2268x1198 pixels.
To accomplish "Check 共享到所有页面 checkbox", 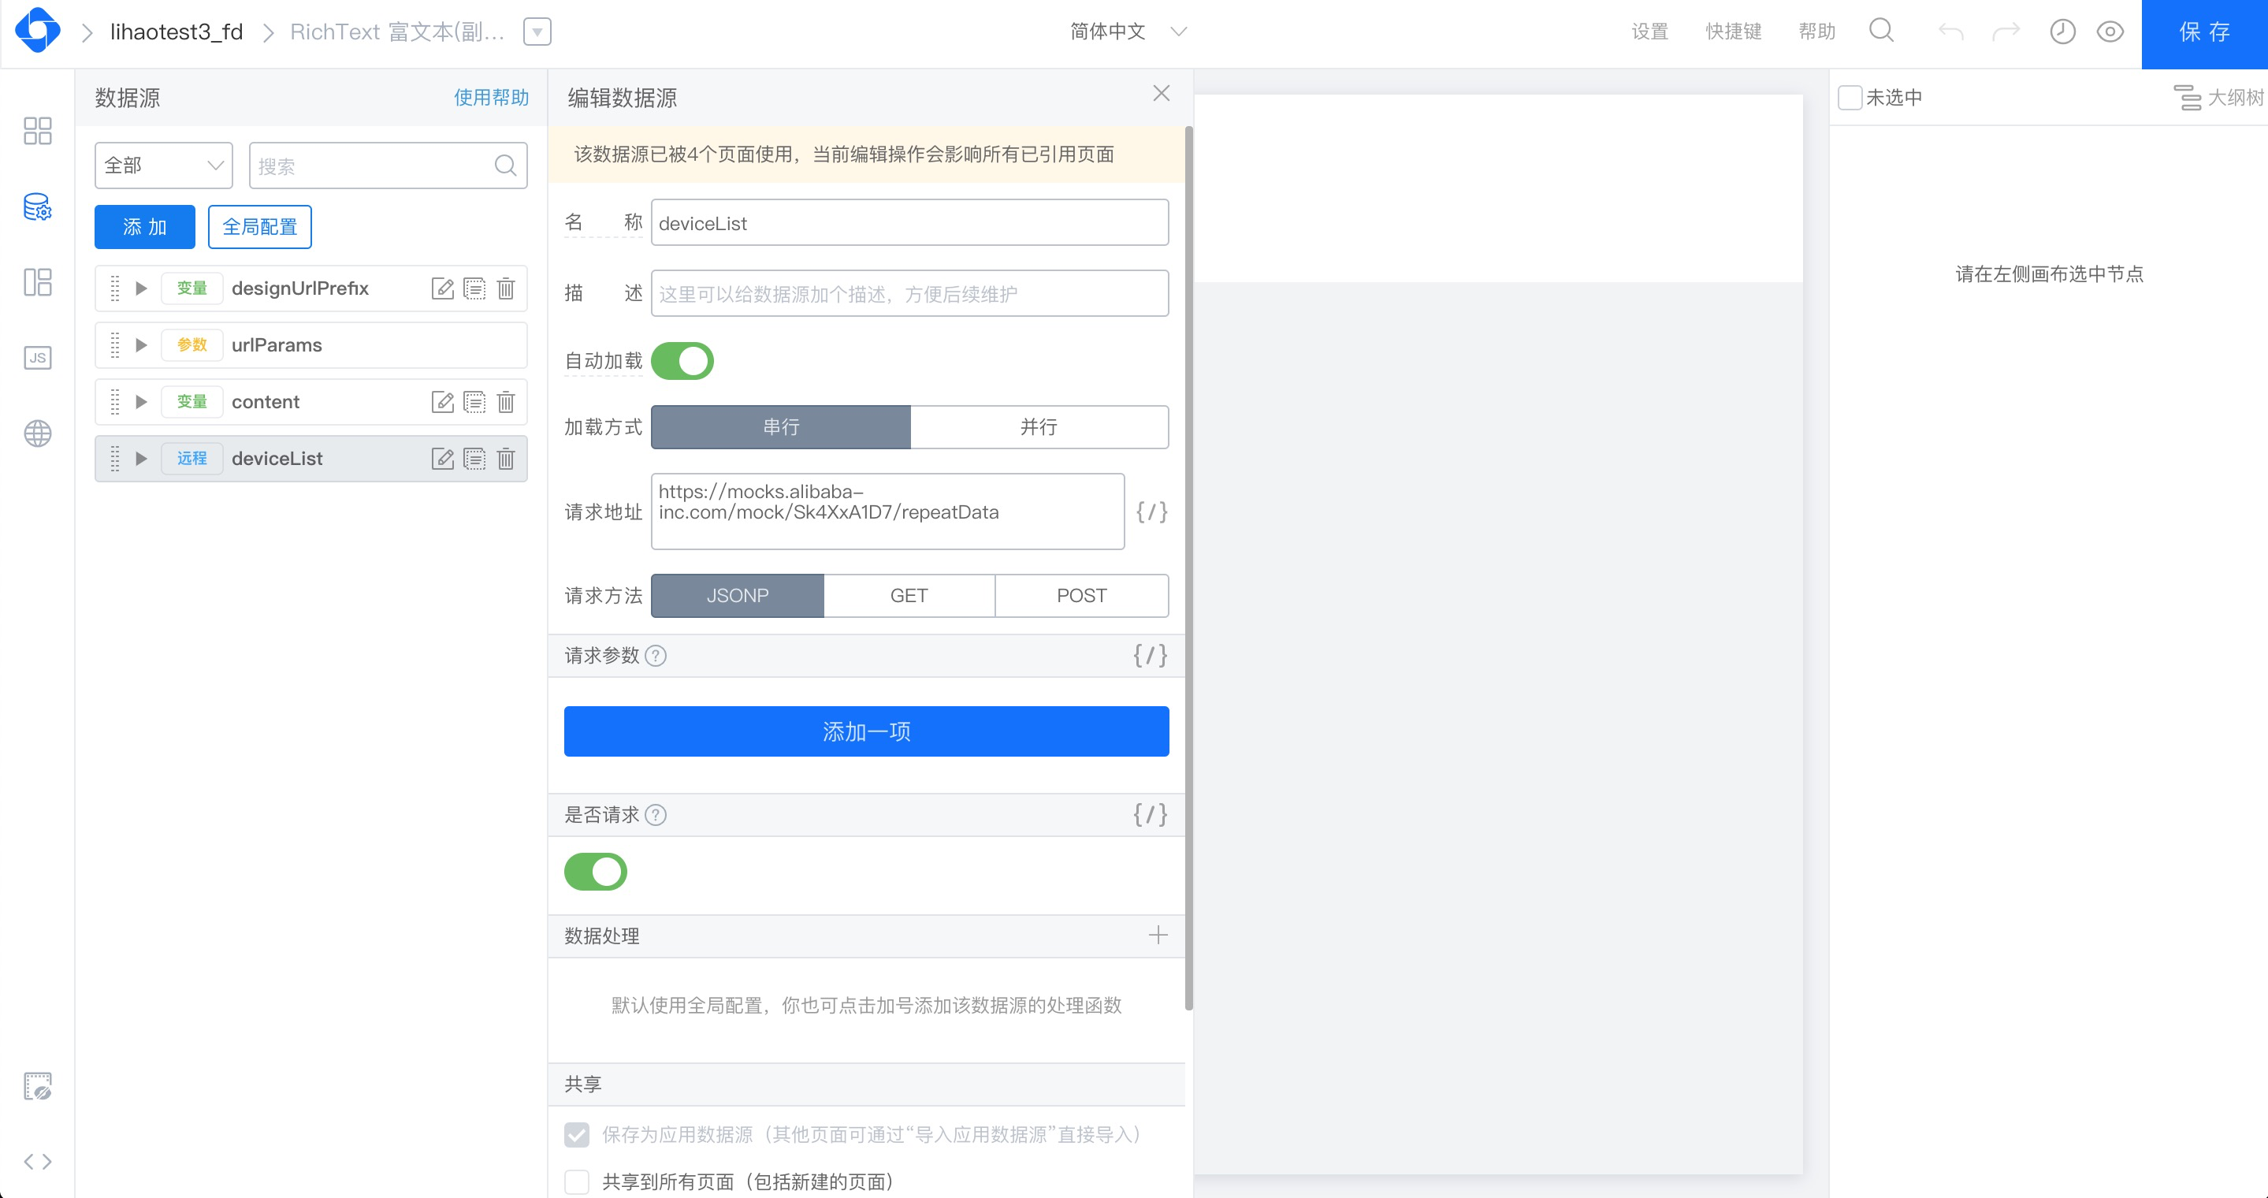I will coord(577,1181).
